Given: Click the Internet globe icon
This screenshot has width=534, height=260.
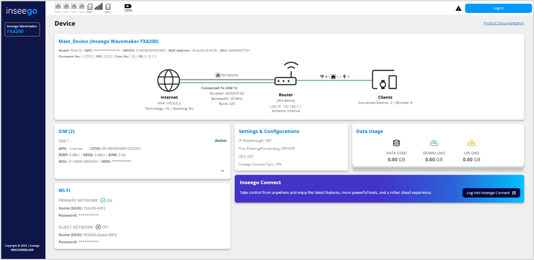Looking at the screenshot, I should tap(168, 80).
